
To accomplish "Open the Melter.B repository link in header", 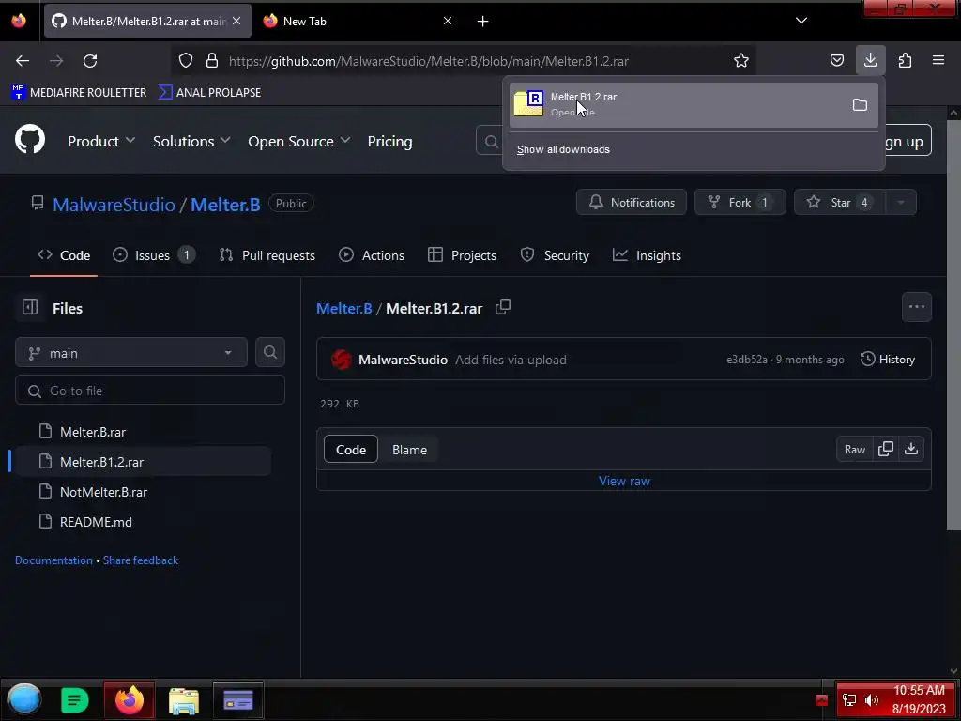I will point(225,204).
